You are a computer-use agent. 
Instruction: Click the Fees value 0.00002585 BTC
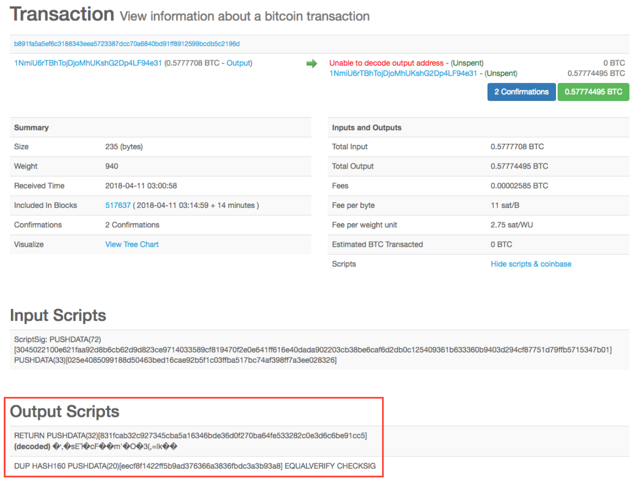519,186
